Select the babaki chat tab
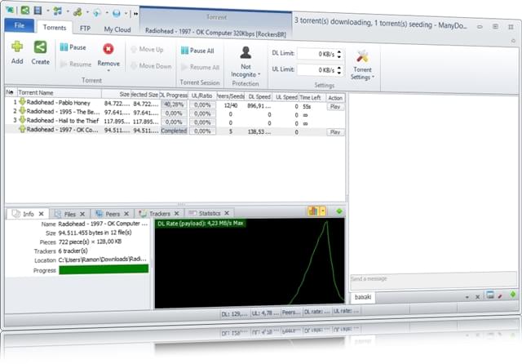Screen dimensions: 522x364 (x=363, y=297)
